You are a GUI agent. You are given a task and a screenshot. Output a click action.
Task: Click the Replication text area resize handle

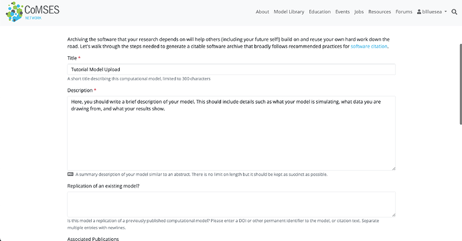[x=393, y=215]
